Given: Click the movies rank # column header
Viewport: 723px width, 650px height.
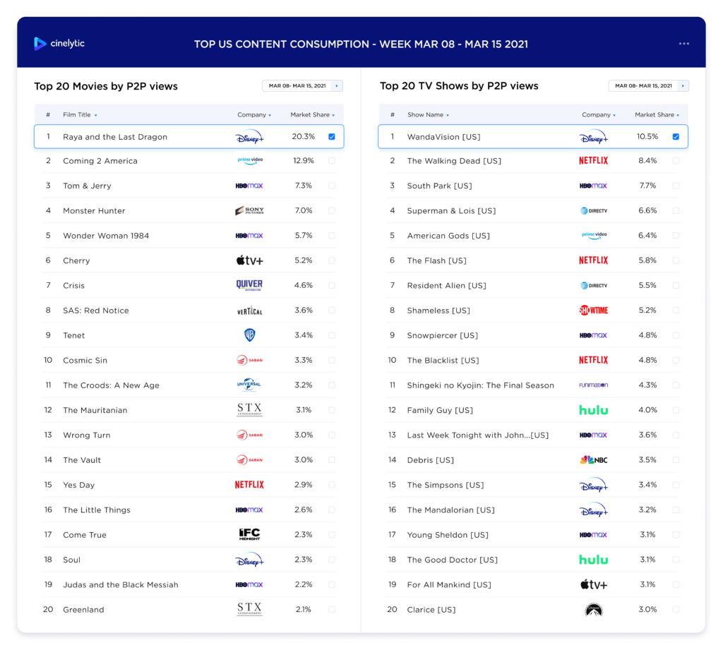Looking at the screenshot, I should click(48, 115).
